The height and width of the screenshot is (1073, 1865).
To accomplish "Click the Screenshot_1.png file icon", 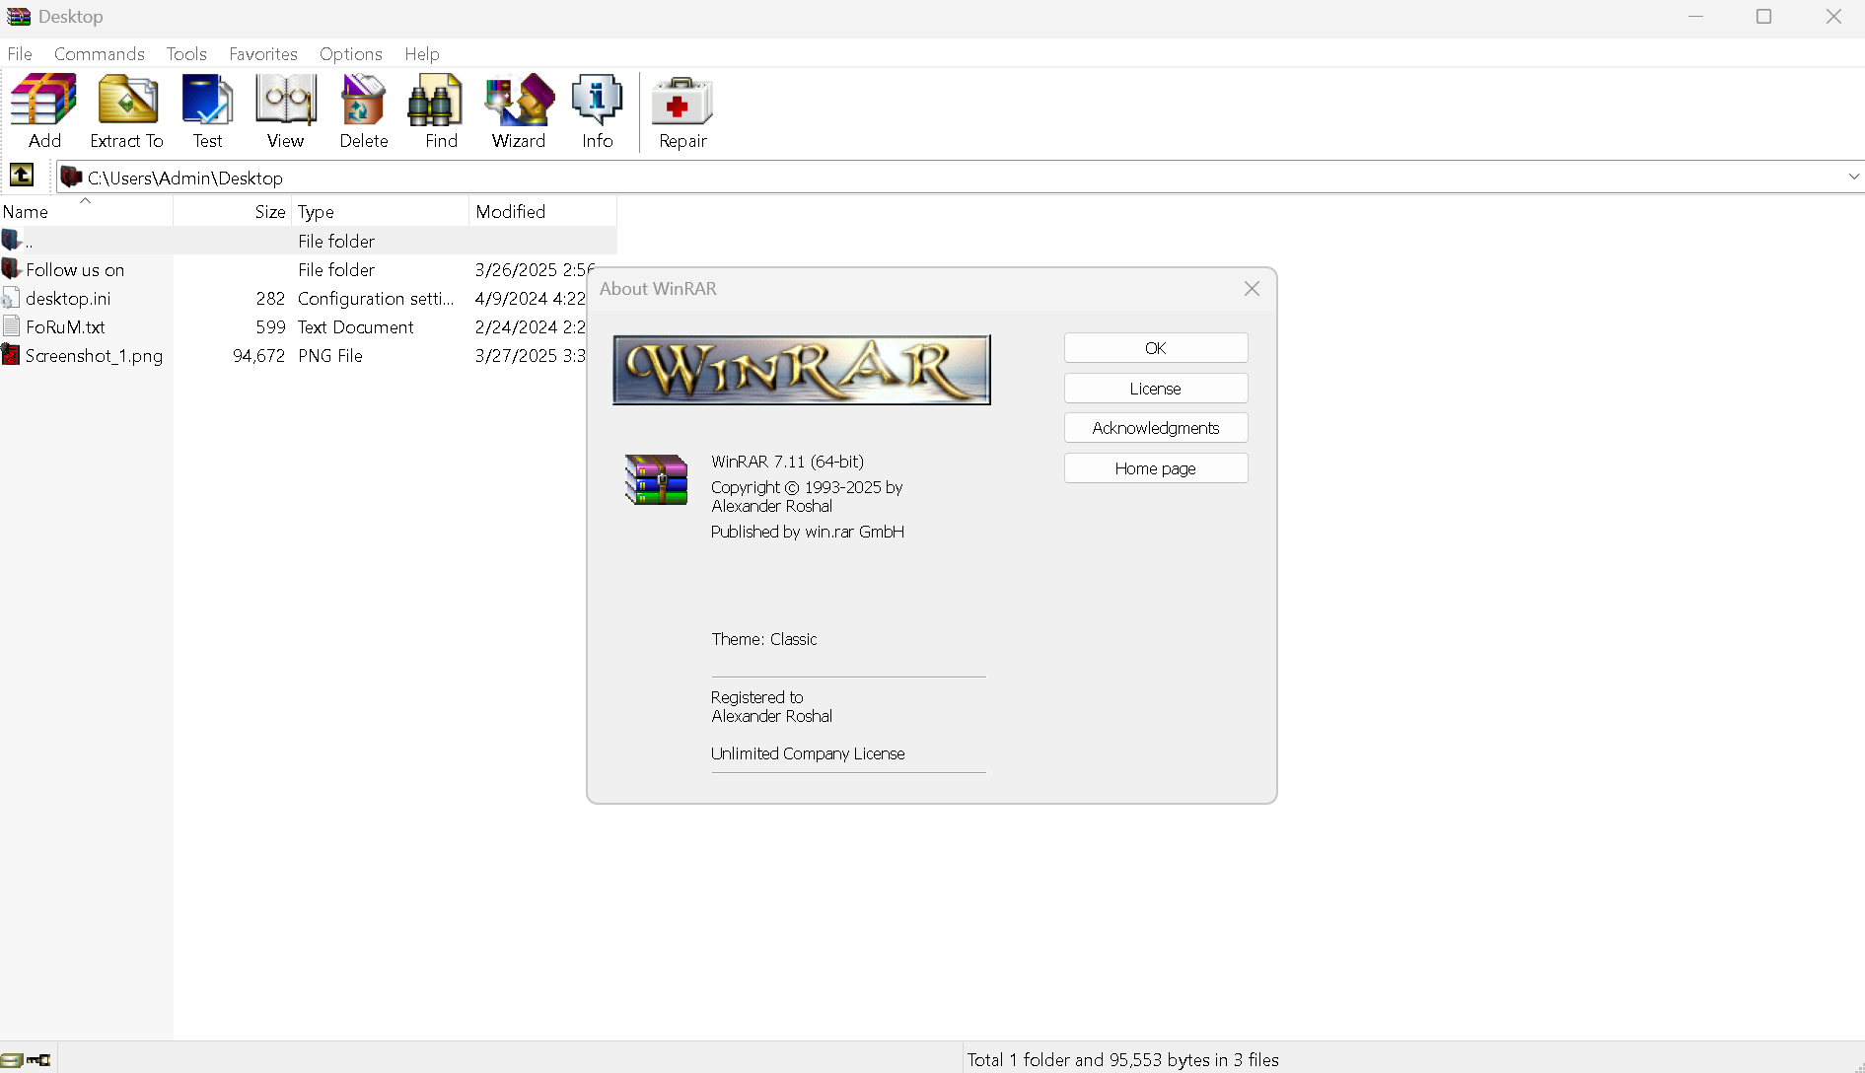I will (x=11, y=355).
